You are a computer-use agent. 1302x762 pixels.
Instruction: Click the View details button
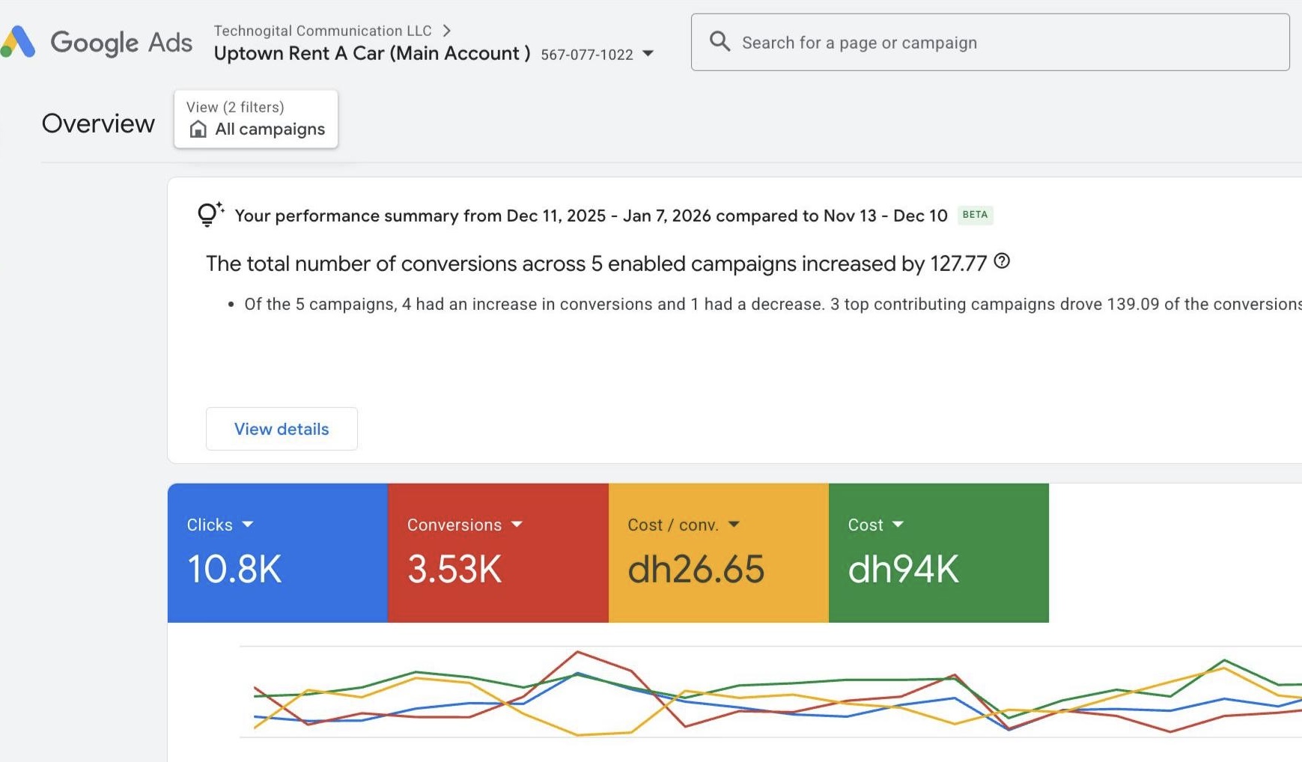[282, 429]
